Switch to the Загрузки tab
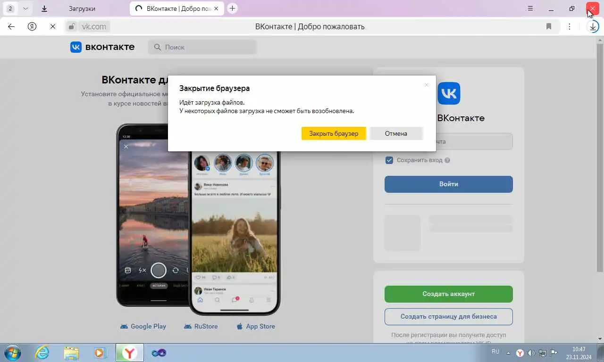The image size is (604, 362). pyautogui.click(x=82, y=8)
